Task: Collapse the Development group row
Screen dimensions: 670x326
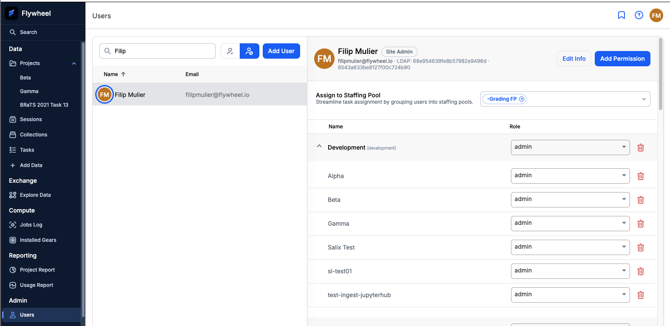Action: coord(319,146)
